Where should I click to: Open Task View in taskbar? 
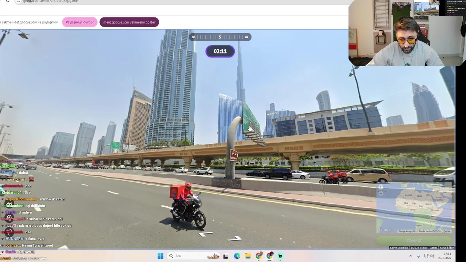(x=226, y=256)
